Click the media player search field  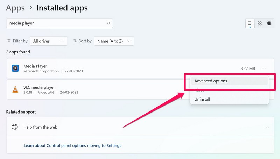[59, 23]
